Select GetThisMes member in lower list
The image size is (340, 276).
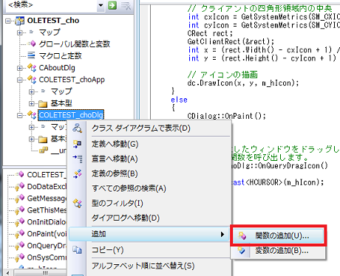[x=47, y=210]
